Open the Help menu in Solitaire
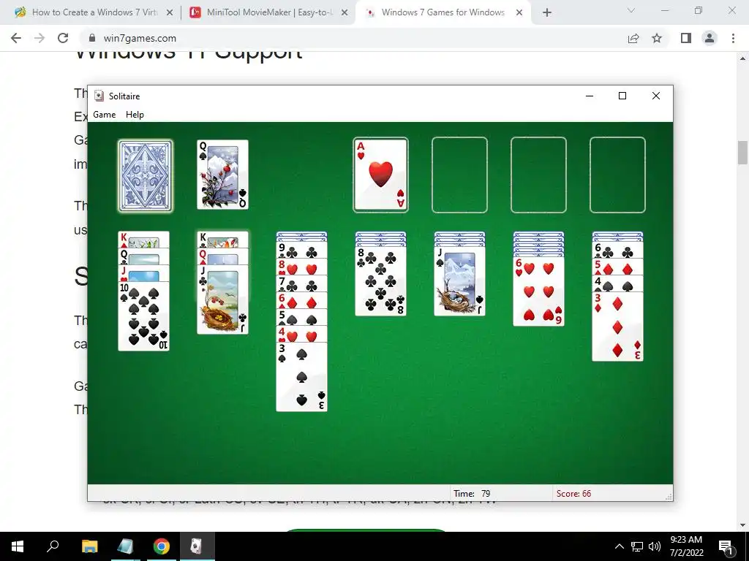 (135, 115)
